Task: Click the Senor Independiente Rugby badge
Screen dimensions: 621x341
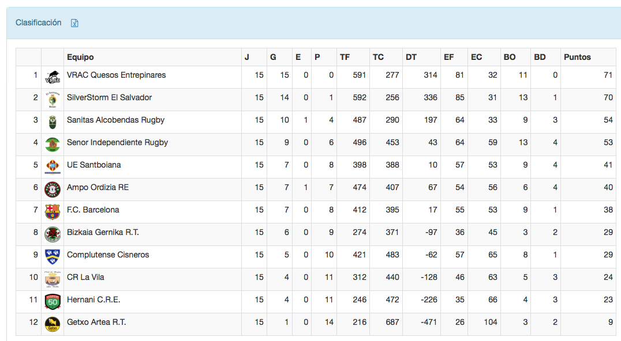Action: coord(53,145)
